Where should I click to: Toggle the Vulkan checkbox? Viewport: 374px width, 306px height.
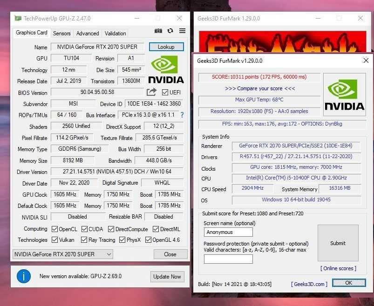tap(54, 240)
